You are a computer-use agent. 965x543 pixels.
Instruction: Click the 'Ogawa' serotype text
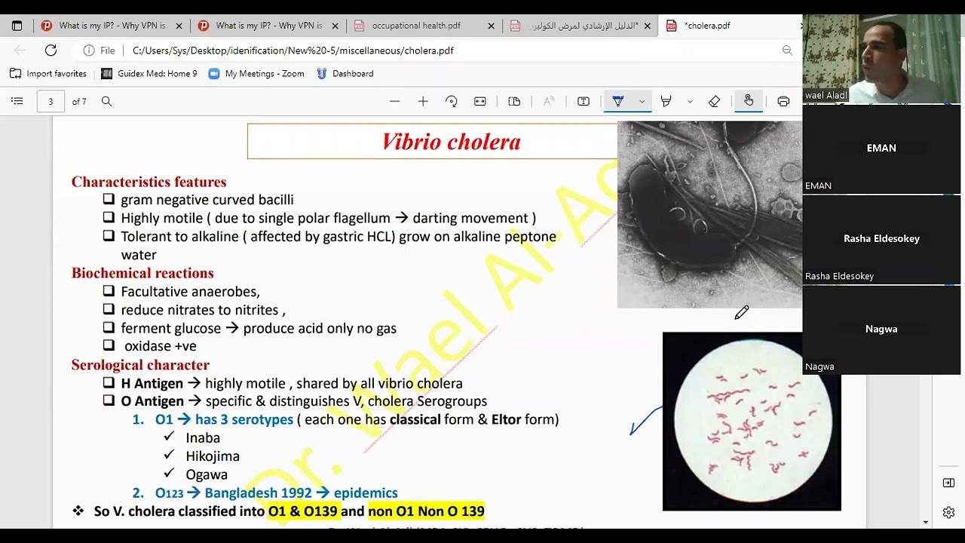pyautogui.click(x=207, y=475)
